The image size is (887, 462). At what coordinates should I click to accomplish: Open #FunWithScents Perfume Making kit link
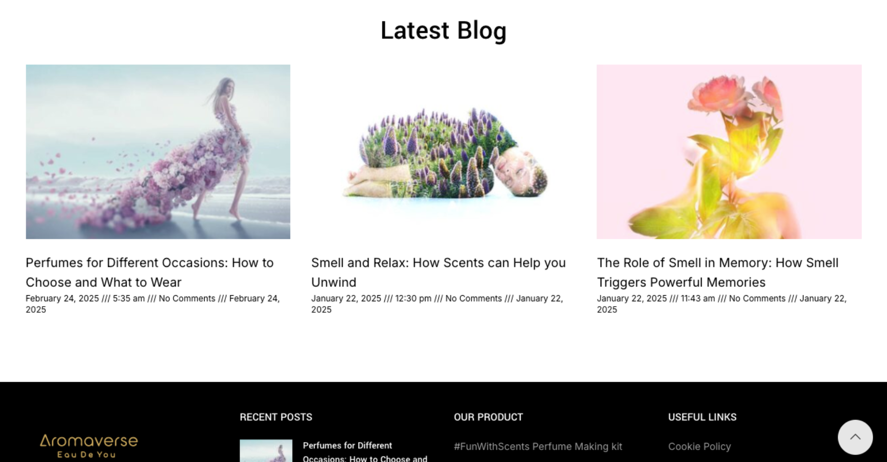538,447
